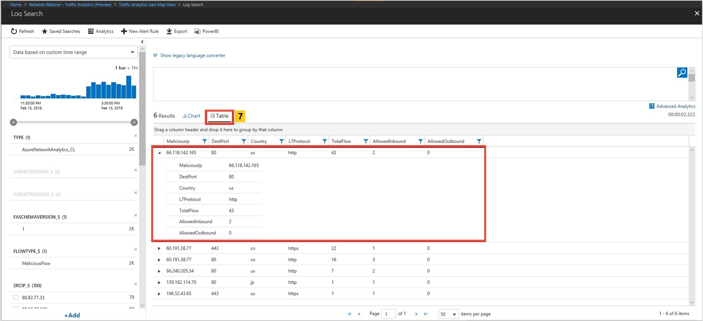This screenshot has height=321, width=703.
Task: Go to the next results page
Action: (417, 314)
